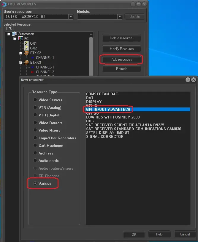Click the PC monitor icon in tree
198x242 pixels.
[20, 39]
